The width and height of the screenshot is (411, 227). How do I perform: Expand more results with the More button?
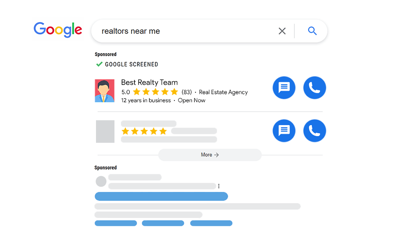click(210, 155)
